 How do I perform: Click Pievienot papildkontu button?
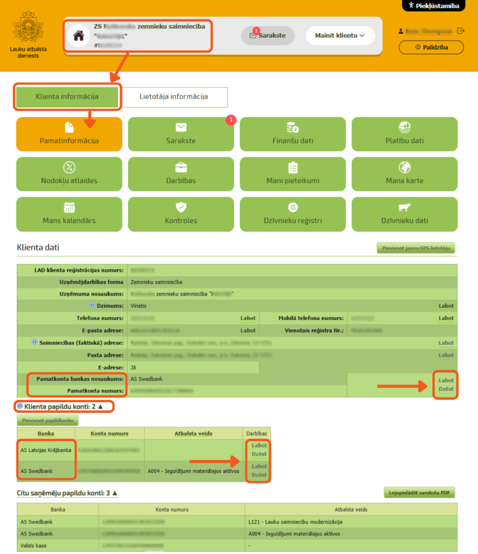pyautogui.click(x=48, y=421)
